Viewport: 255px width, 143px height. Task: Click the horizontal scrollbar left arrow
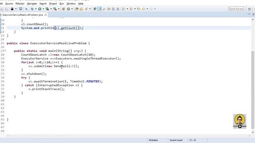8,135
